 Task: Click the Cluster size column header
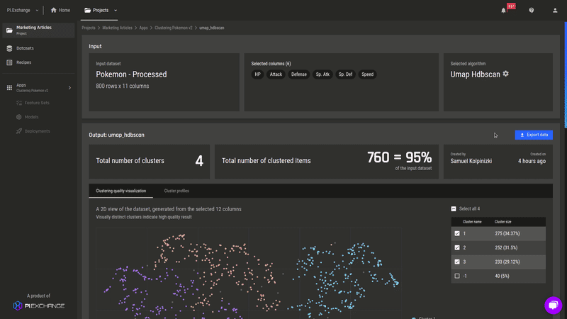(x=503, y=222)
